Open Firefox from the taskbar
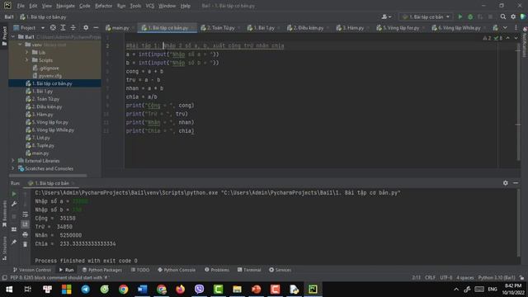This screenshot has height=297, width=528. pyautogui.click(x=180, y=290)
